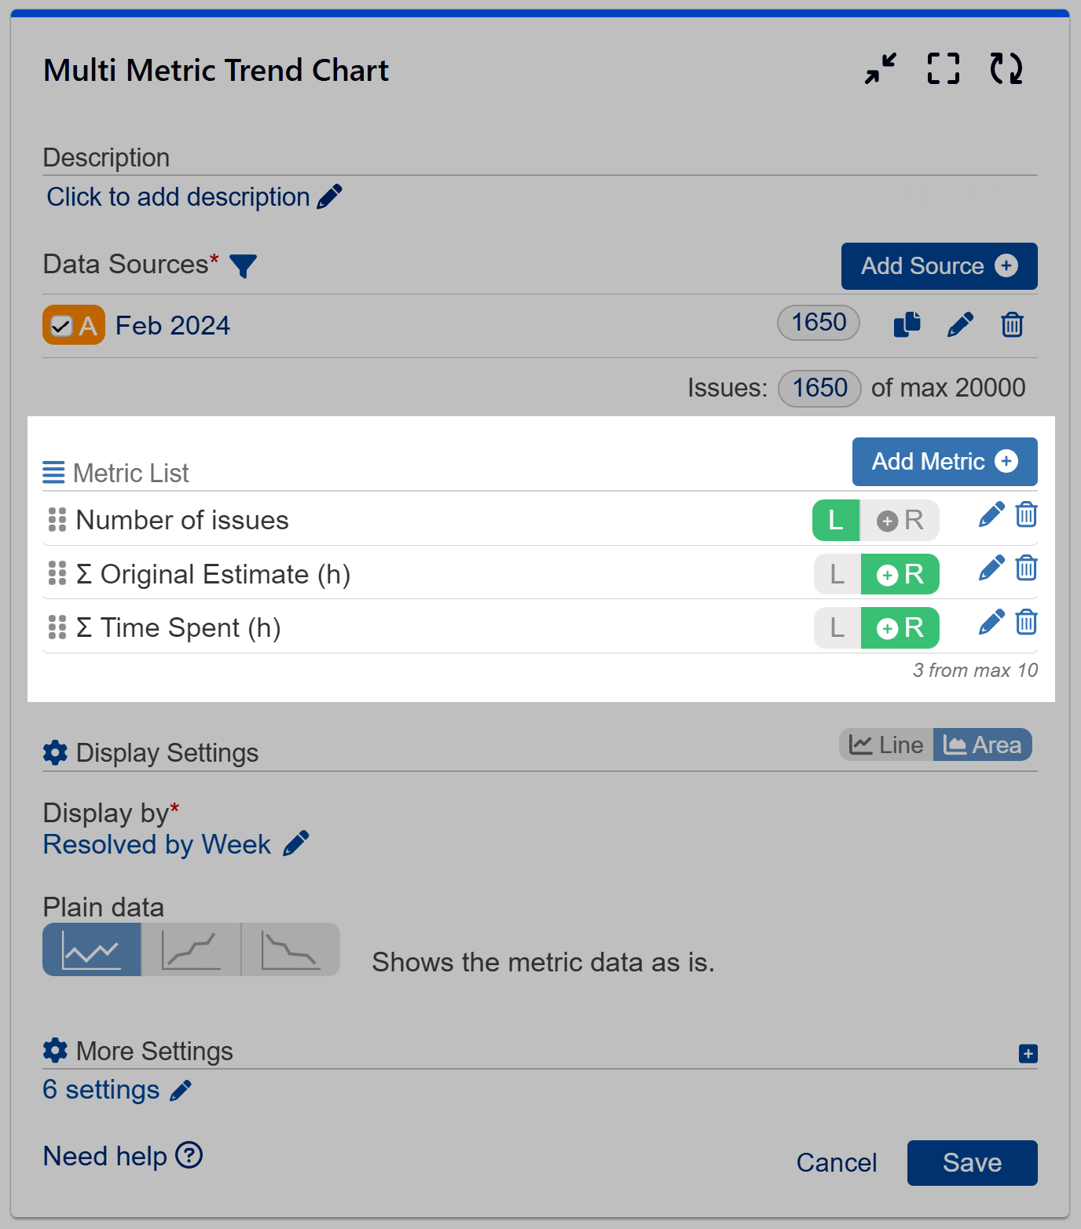This screenshot has height=1229, width=1081.
Task: Copy the Feb 2024 data source
Action: pos(906,324)
